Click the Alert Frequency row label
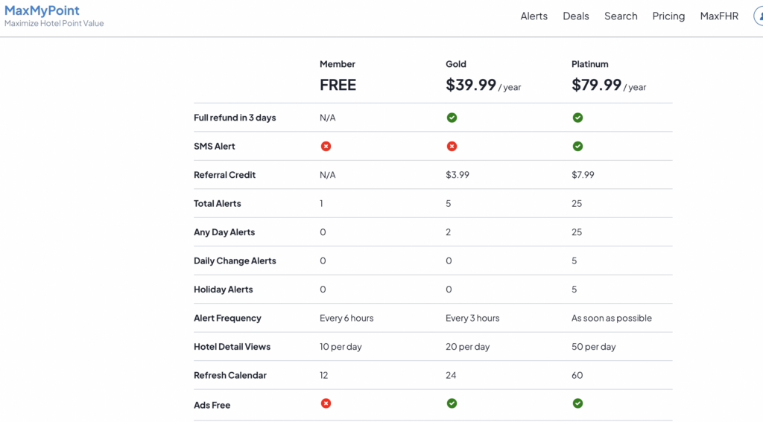The image size is (763, 422). point(227,318)
